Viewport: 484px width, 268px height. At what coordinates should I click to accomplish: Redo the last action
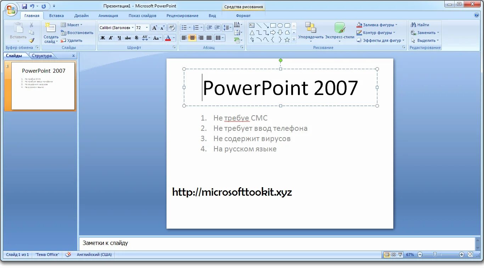click(44, 6)
